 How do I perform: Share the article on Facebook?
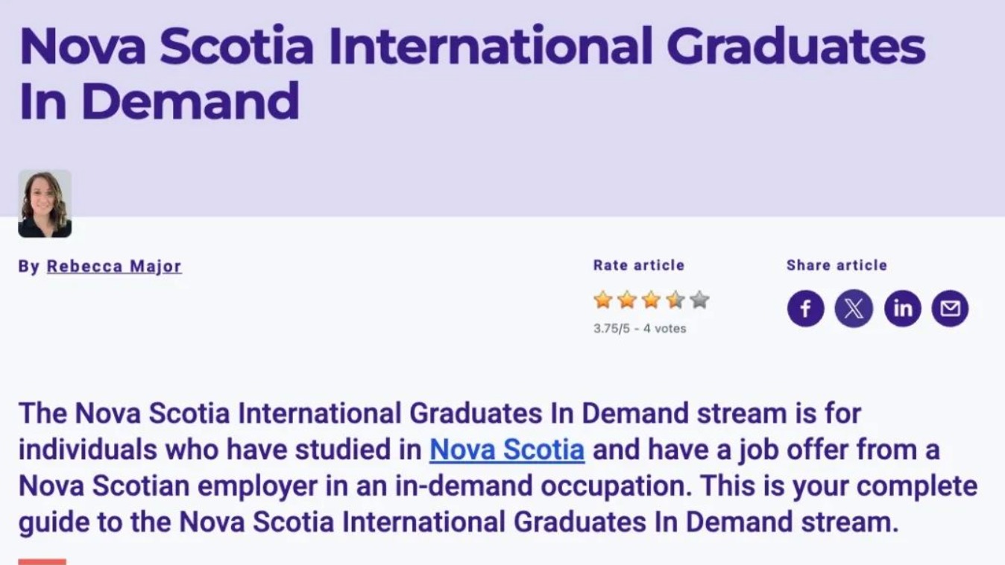(805, 309)
